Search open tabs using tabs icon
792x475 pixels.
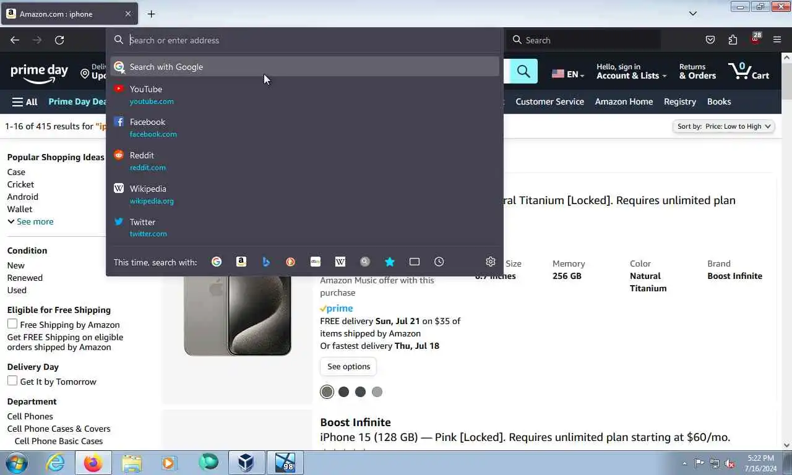[x=415, y=262]
